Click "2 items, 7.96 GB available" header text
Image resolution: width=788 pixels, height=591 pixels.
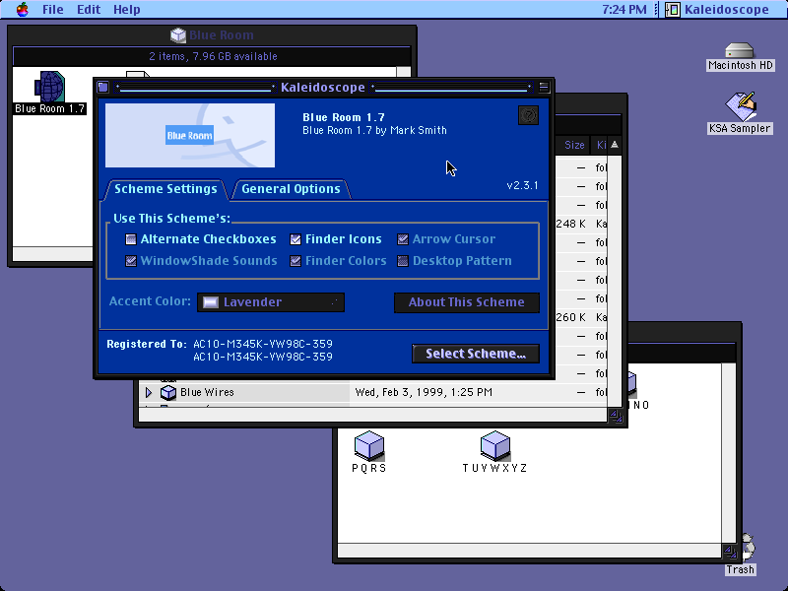(213, 56)
